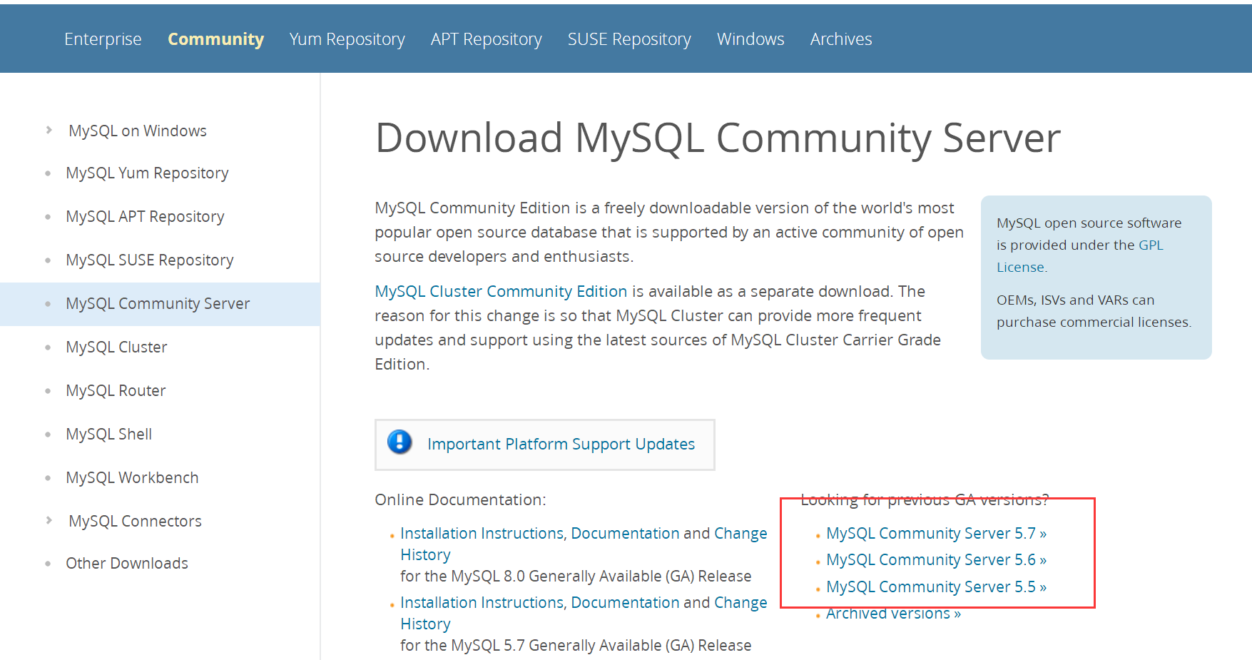Open MySQL Workbench sidebar link
The height and width of the screenshot is (660, 1252).
click(x=132, y=478)
